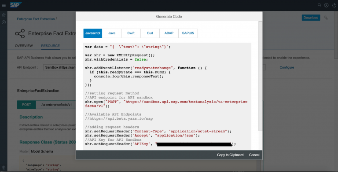Click the Generate Code dialog scrollbar
The image size is (338, 172).
(260, 76)
